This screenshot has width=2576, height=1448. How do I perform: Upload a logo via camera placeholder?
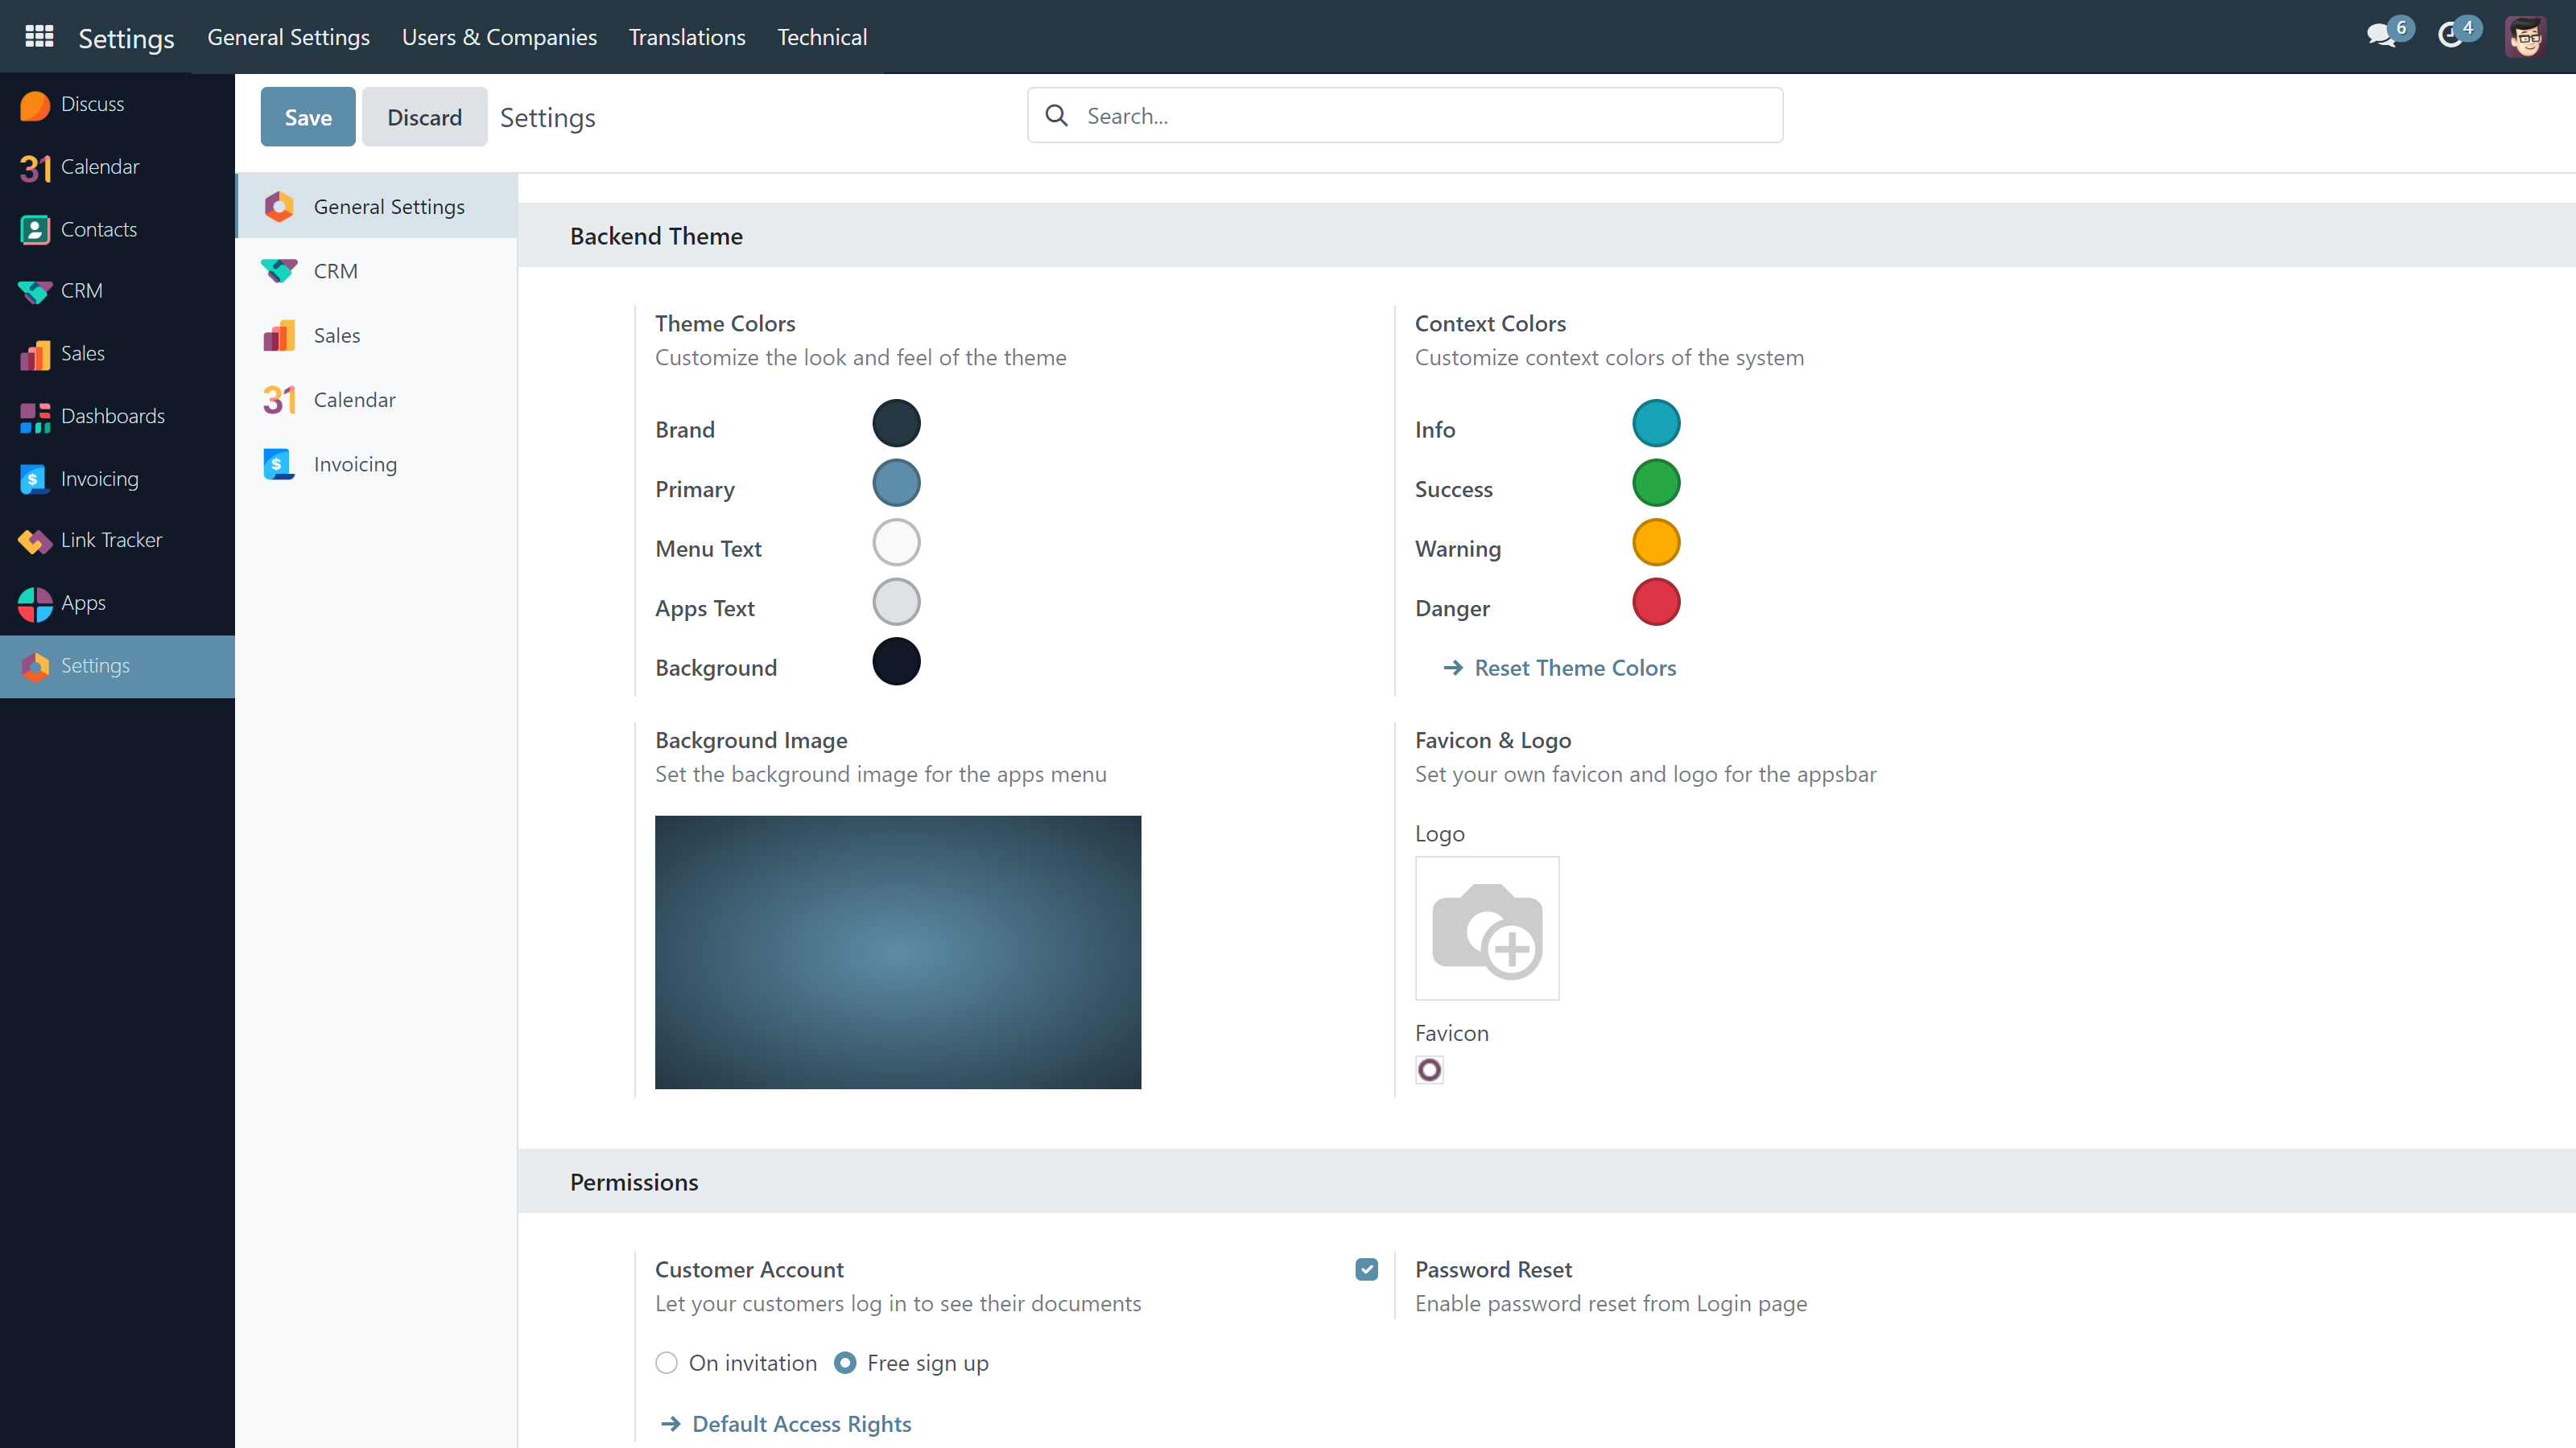click(1486, 928)
